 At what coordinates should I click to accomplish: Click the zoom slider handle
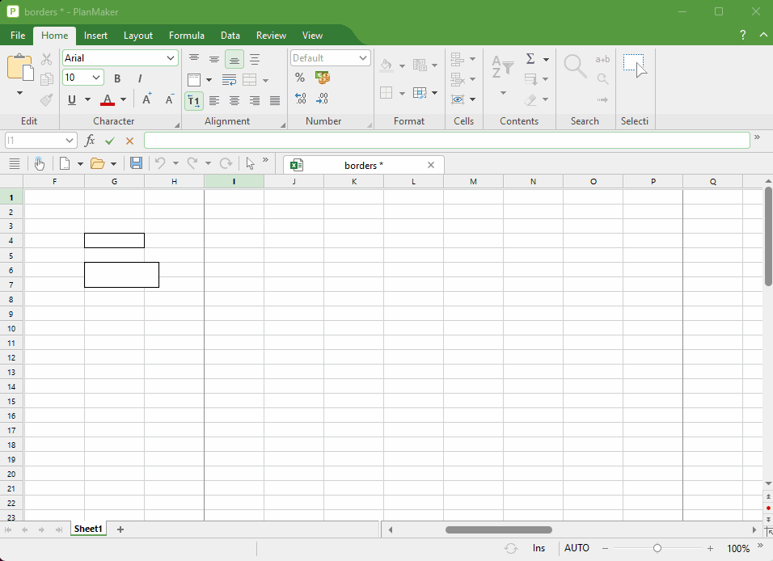point(657,548)
